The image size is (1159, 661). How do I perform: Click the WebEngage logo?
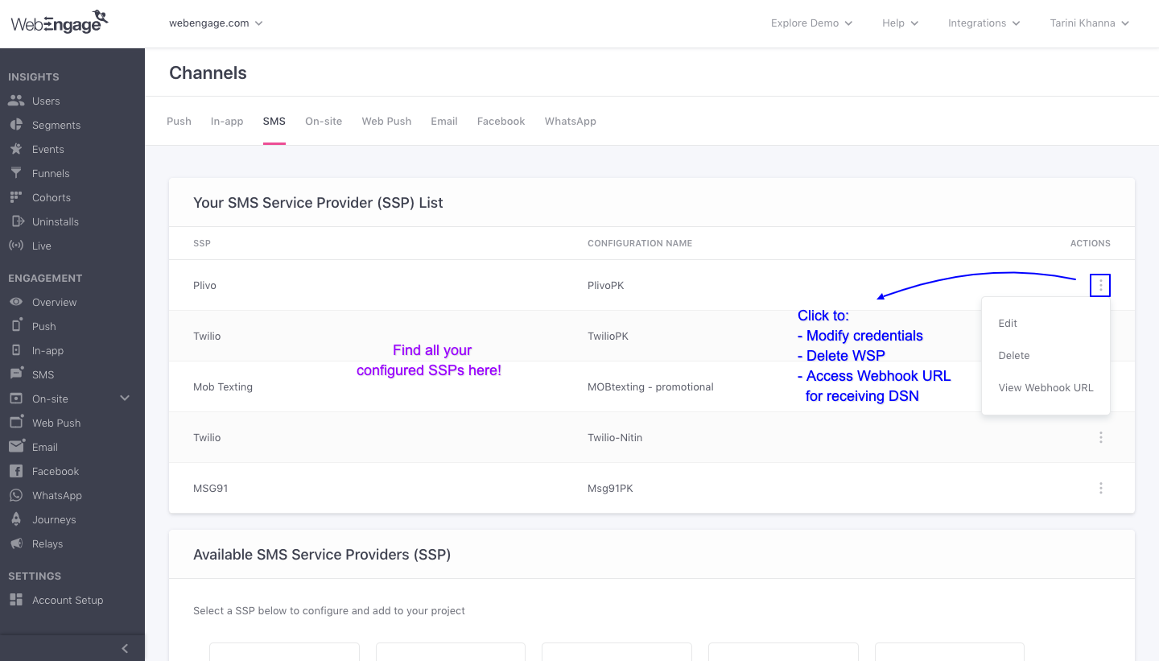pyautogui.click(x=59, y=22)
